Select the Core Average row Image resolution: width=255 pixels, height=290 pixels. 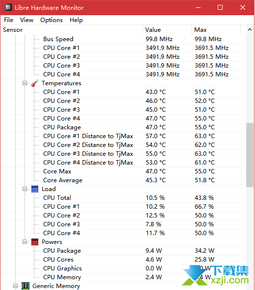[x=124, y=180]
